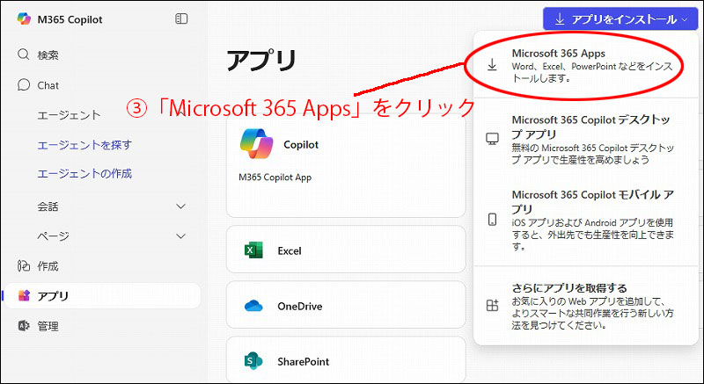Choose Microsoft 365 Copilot モバイル アプリ entry
Screen dimensions: 704x384
[586, 221]
